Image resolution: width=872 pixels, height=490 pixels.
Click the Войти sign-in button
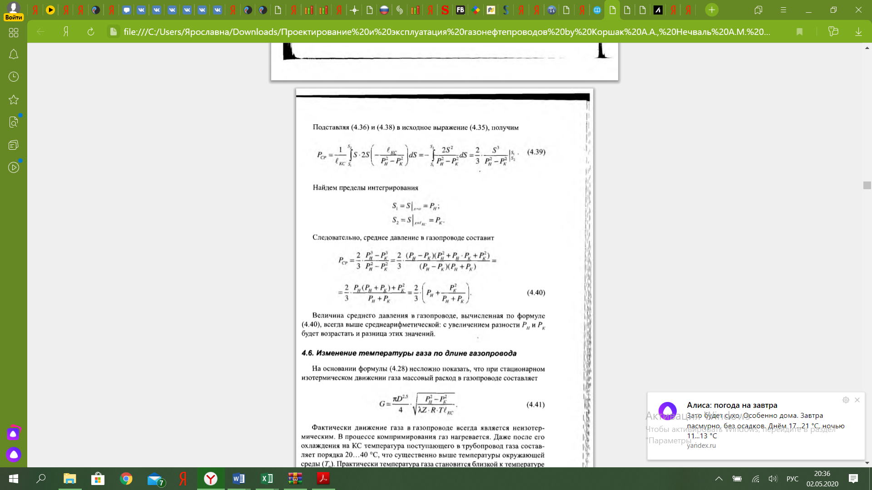point(14,17)
